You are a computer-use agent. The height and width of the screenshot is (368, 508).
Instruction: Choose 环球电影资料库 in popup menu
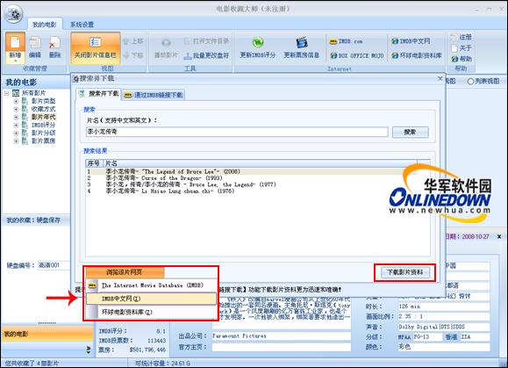pos(151,312)
